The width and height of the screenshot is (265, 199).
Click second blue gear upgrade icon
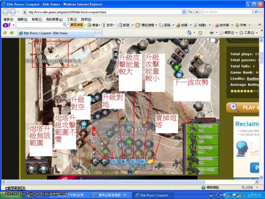coord(123,162)
